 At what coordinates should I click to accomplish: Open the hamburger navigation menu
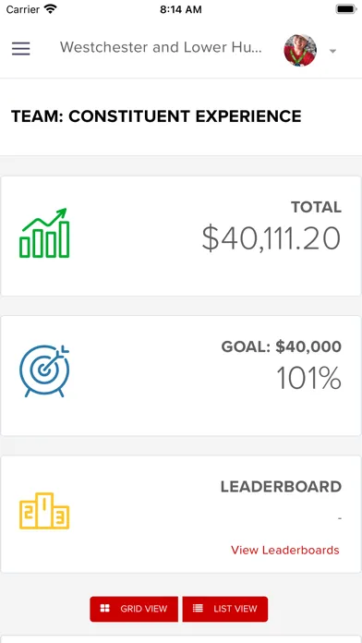tap(21, 49)
